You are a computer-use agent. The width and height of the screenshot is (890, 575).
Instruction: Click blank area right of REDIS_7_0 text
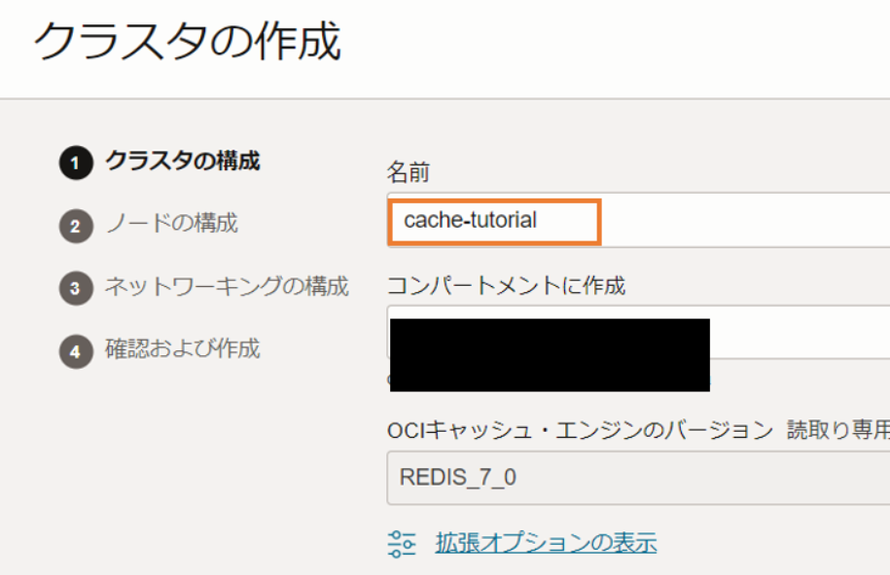click(x=681, y=478)
